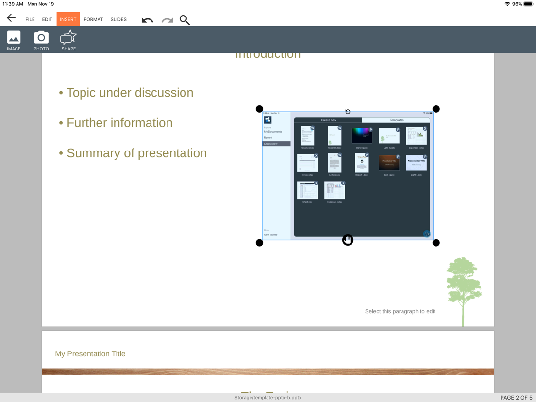
Task: Open the EDIT menu
Action: 47,19
